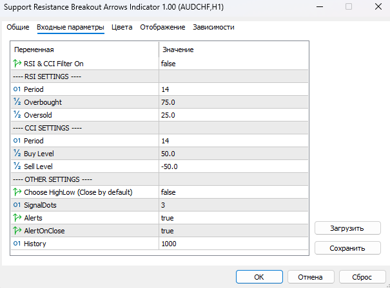Select the History value field 1000

[x=233, y=244]
